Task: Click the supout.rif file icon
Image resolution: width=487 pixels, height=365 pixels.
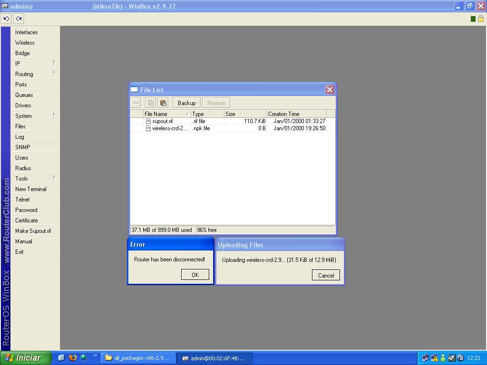Action: (x=148, y=121)
